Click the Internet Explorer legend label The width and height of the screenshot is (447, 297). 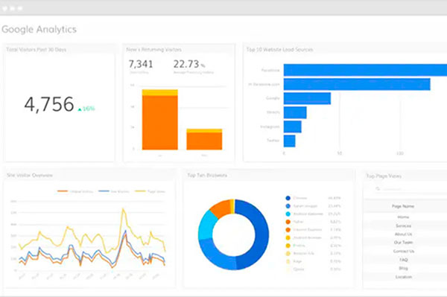[x=308, y=229]
